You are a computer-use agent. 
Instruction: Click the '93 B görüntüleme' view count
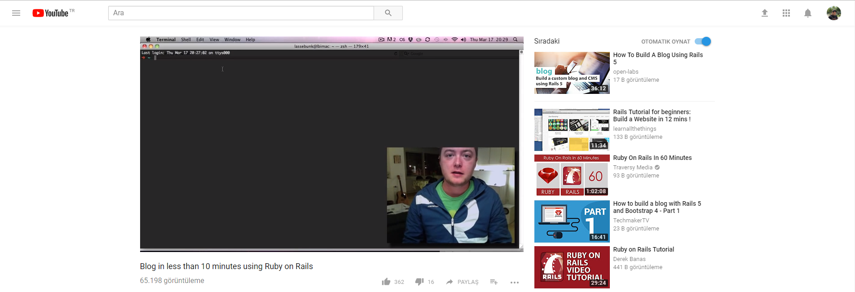636,176
